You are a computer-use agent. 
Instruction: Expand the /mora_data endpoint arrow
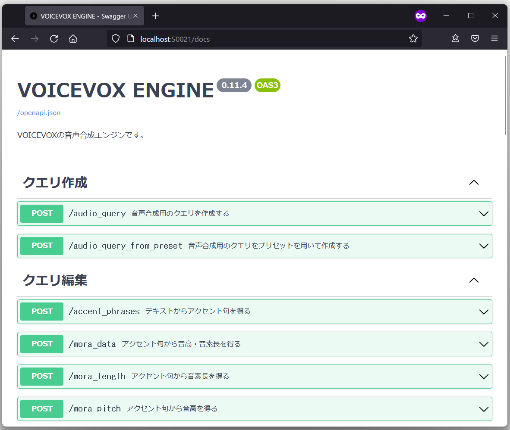point(484,344)
